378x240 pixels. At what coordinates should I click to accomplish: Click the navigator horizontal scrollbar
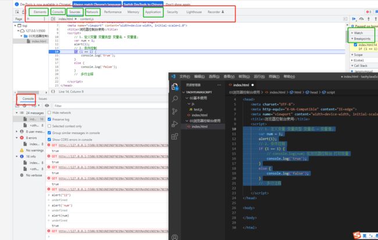[x=28, y=92]
